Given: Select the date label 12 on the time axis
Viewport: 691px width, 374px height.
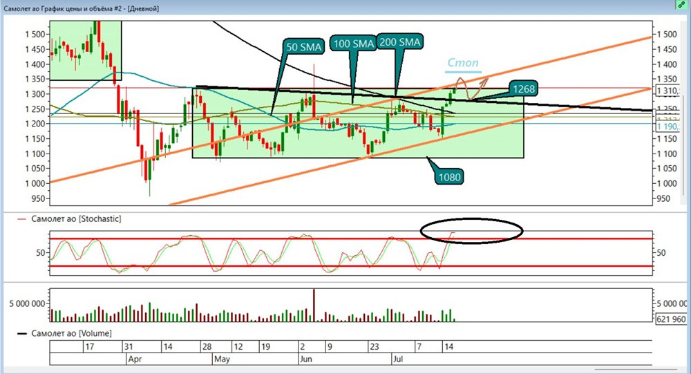Looking at the screenshot, I should tap(238, 346).
